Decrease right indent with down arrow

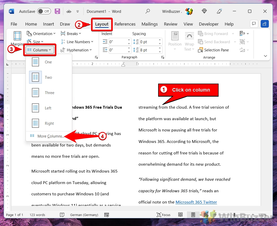pyautogui.click(x=129, y=52)
